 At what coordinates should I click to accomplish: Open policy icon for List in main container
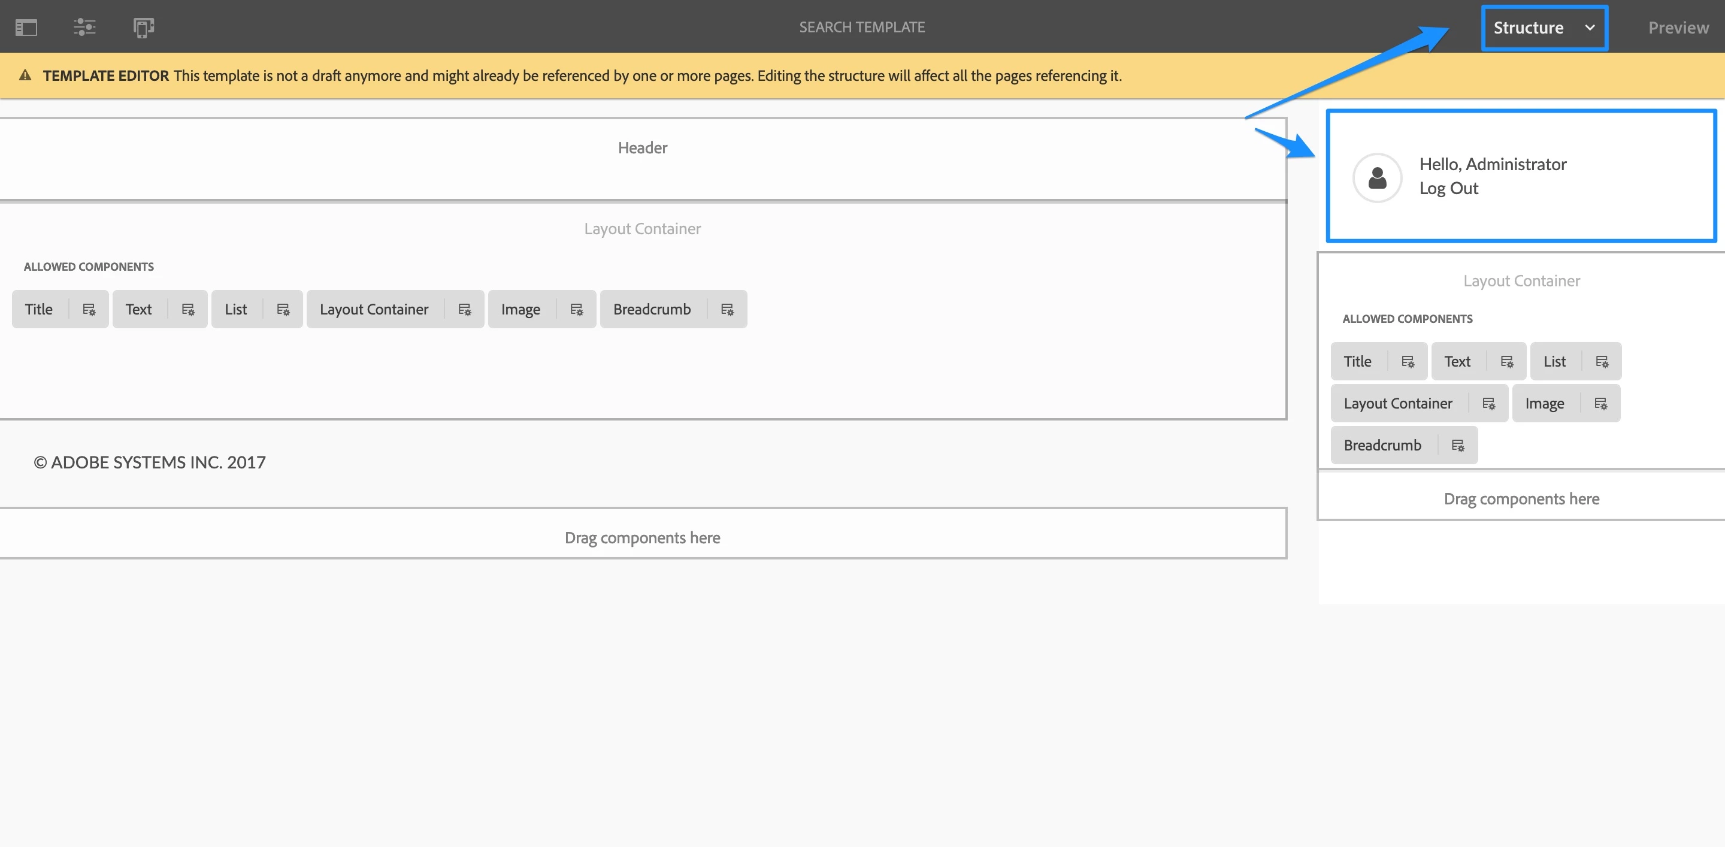[283, 309]
